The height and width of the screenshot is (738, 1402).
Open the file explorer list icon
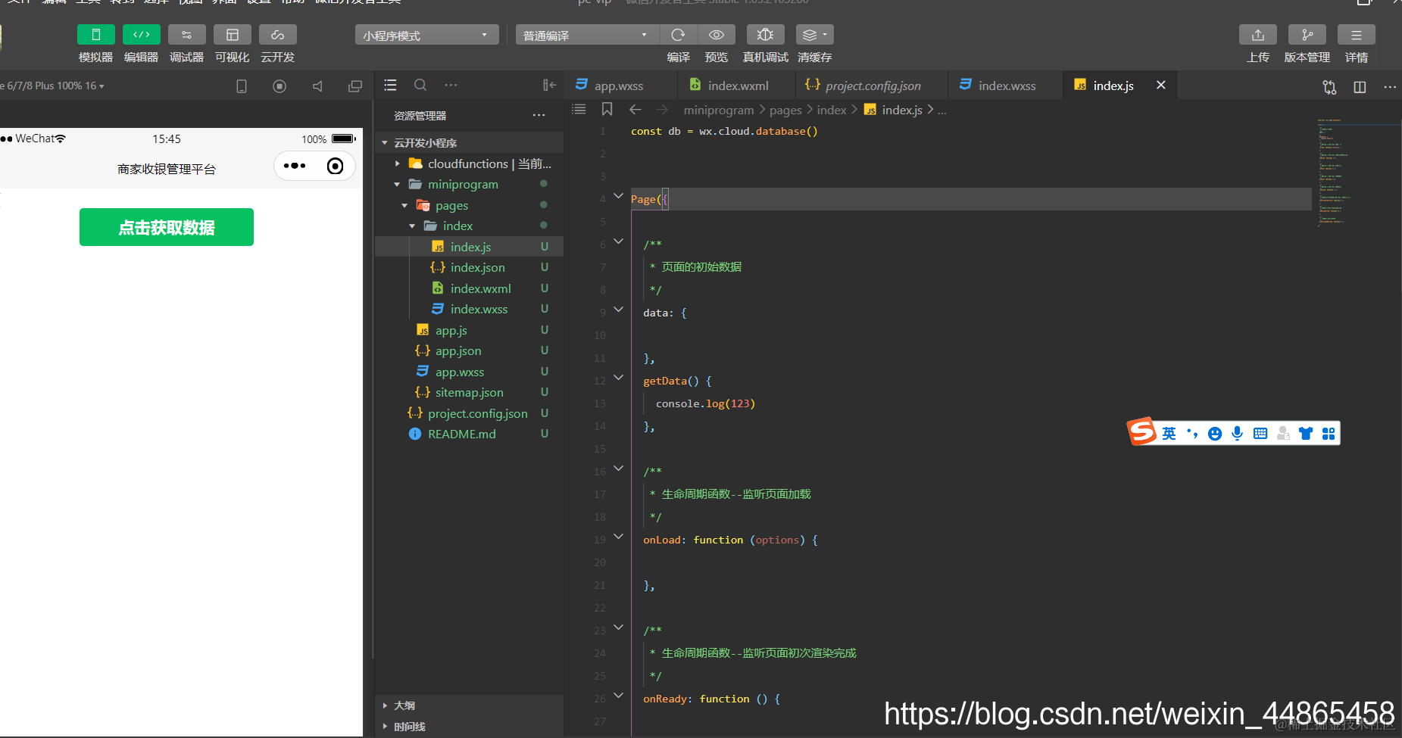(x=390, y=86)
